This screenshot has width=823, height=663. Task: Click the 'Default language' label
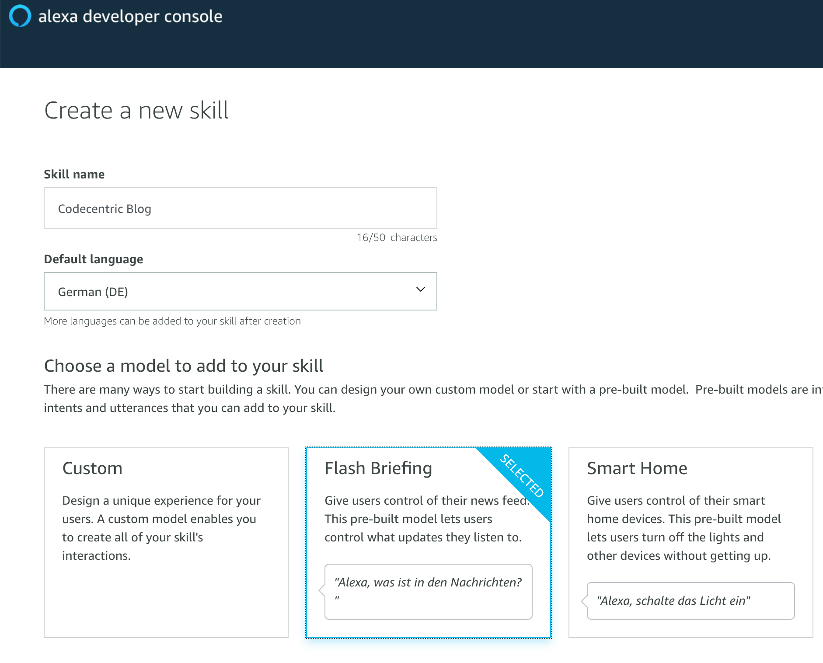(94, 259)
